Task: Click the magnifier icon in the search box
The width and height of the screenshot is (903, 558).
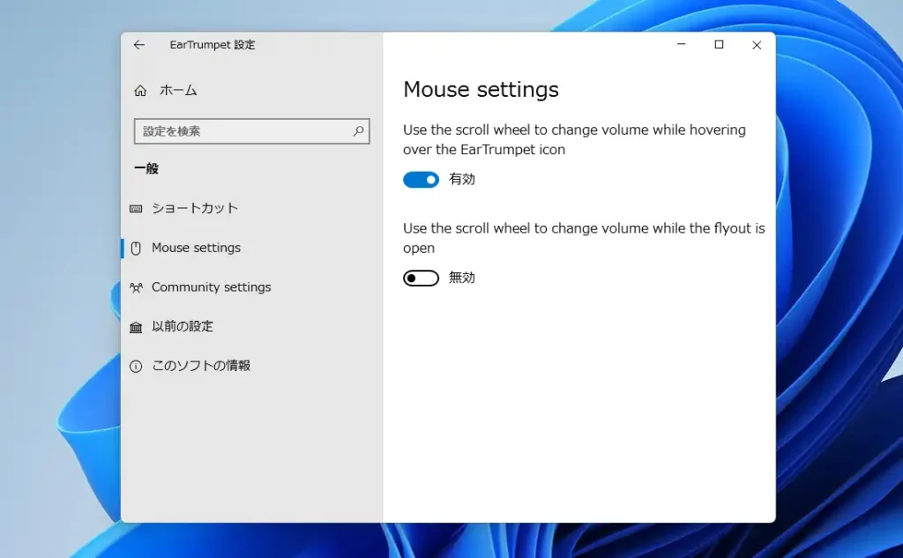Action: [x=358, y=130]
